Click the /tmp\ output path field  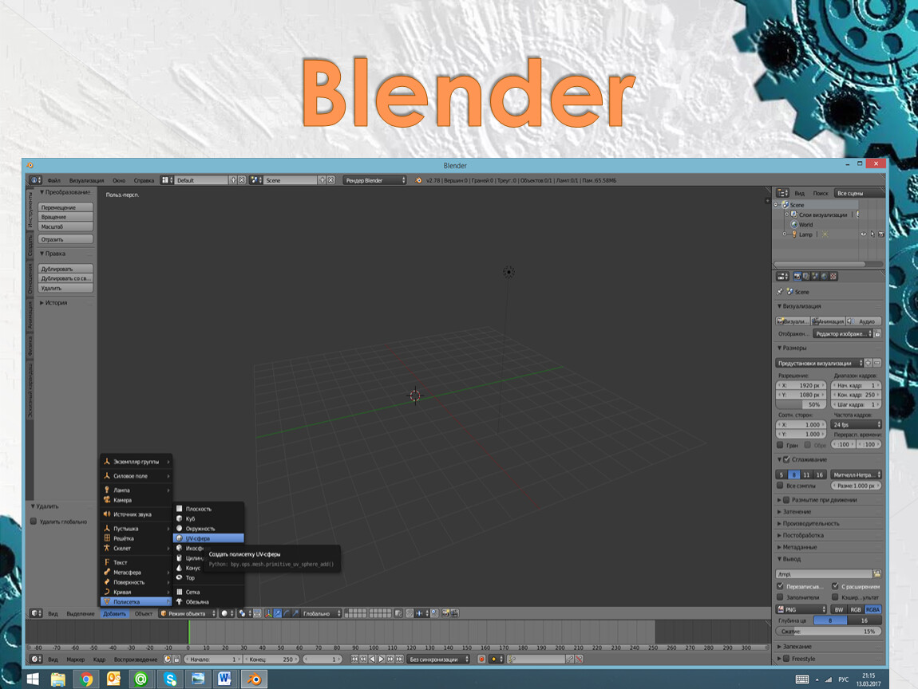[x=824, y=574]
